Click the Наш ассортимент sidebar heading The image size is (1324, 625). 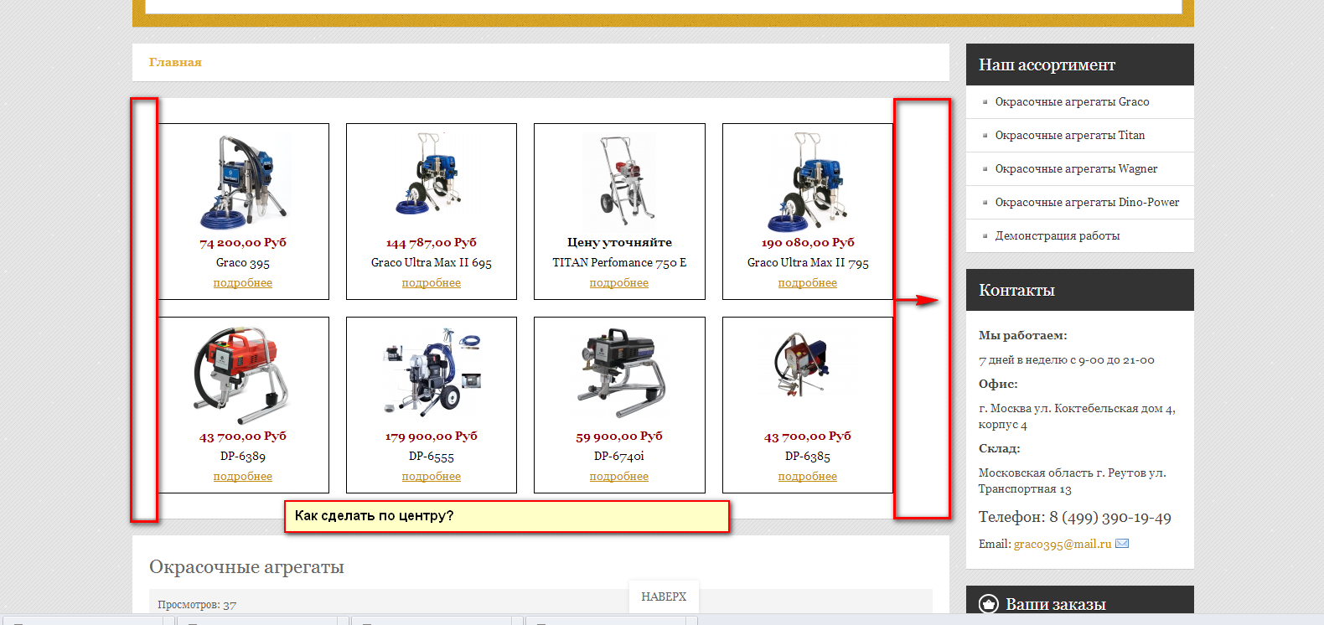(x=1047, y=65)
